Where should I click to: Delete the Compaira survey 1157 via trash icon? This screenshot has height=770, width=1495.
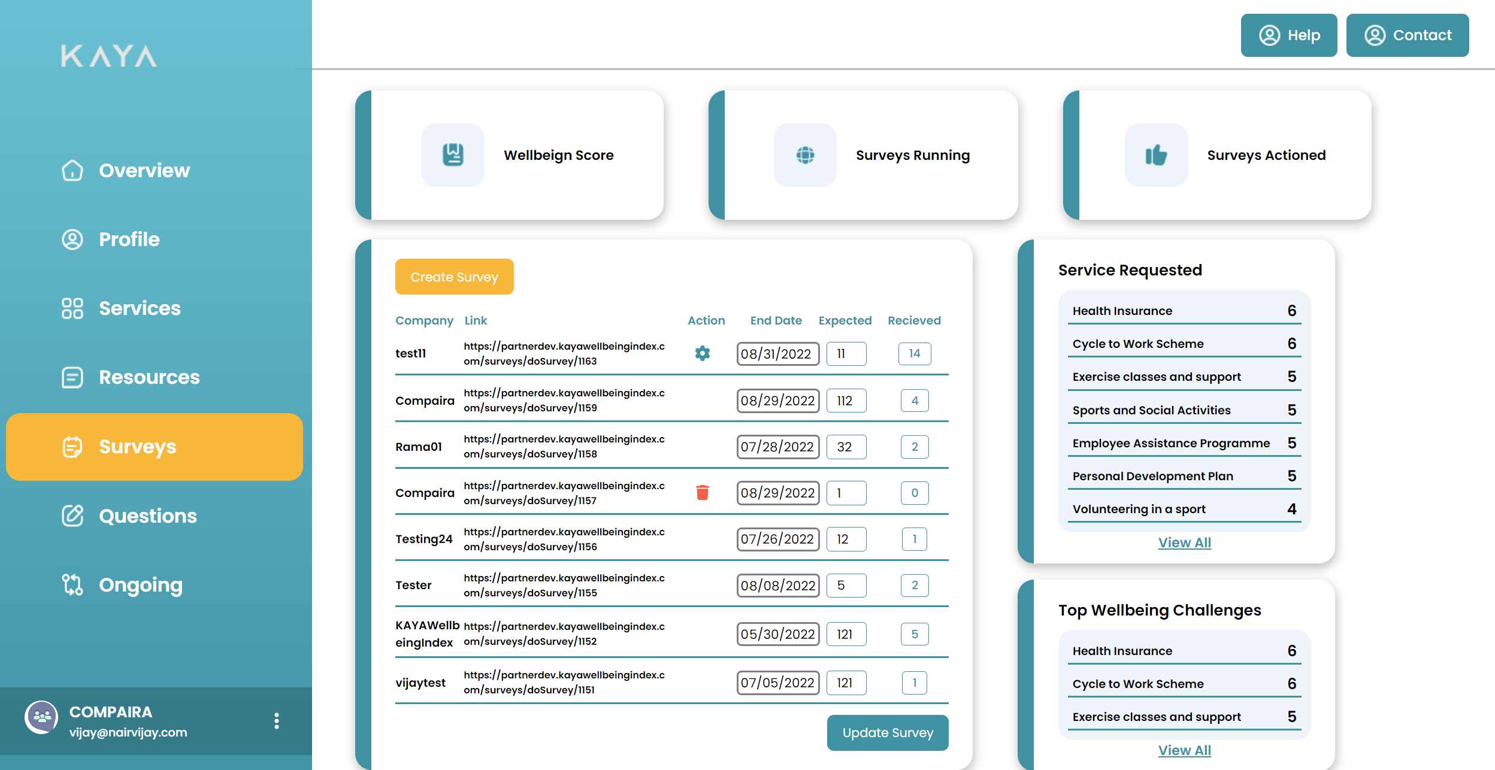tap(703, 492)
